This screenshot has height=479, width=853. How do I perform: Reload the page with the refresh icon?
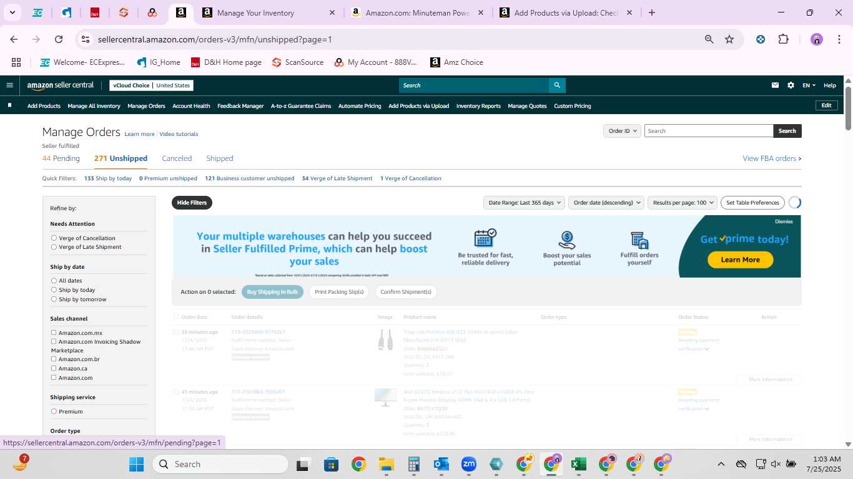[x=59, y=39]
